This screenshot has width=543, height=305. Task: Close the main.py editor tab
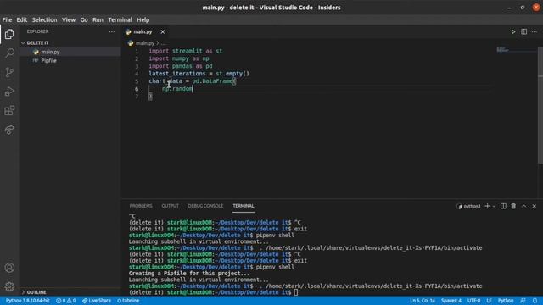[162, 32]
